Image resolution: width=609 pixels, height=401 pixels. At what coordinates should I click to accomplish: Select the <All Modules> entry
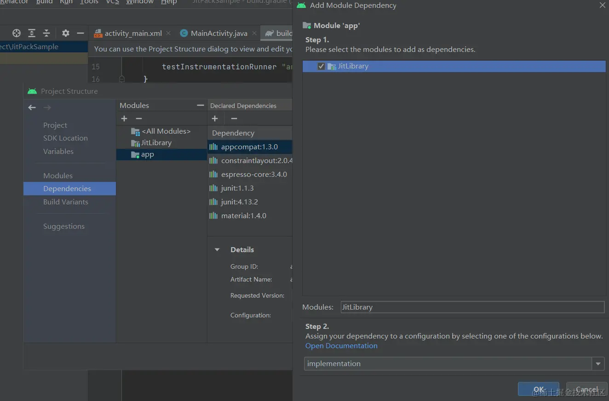(161, 131)
